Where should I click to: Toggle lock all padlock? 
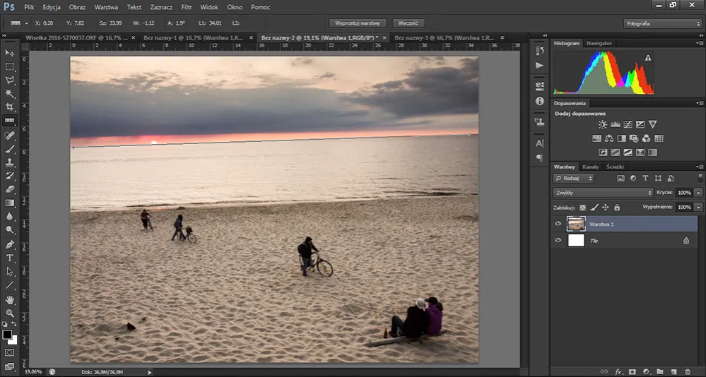617,208
